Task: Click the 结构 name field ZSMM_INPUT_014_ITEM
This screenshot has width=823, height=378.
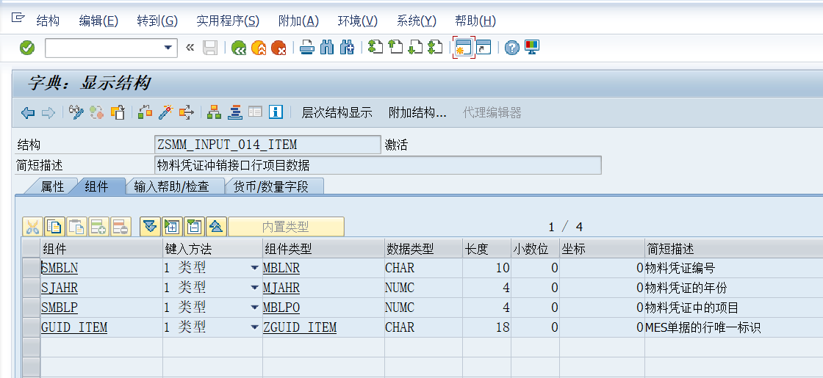Action: click(267, 145)
